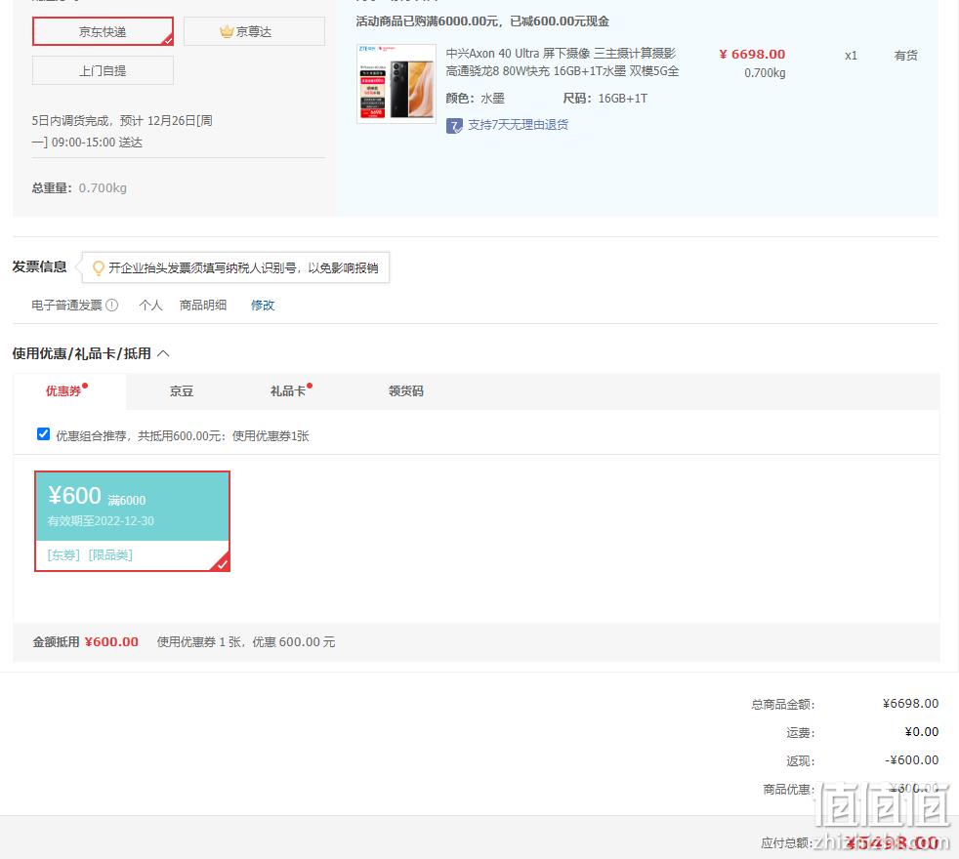Click the info icon beside 电子普通发票
959x859 pixels.
pos(112,305)
